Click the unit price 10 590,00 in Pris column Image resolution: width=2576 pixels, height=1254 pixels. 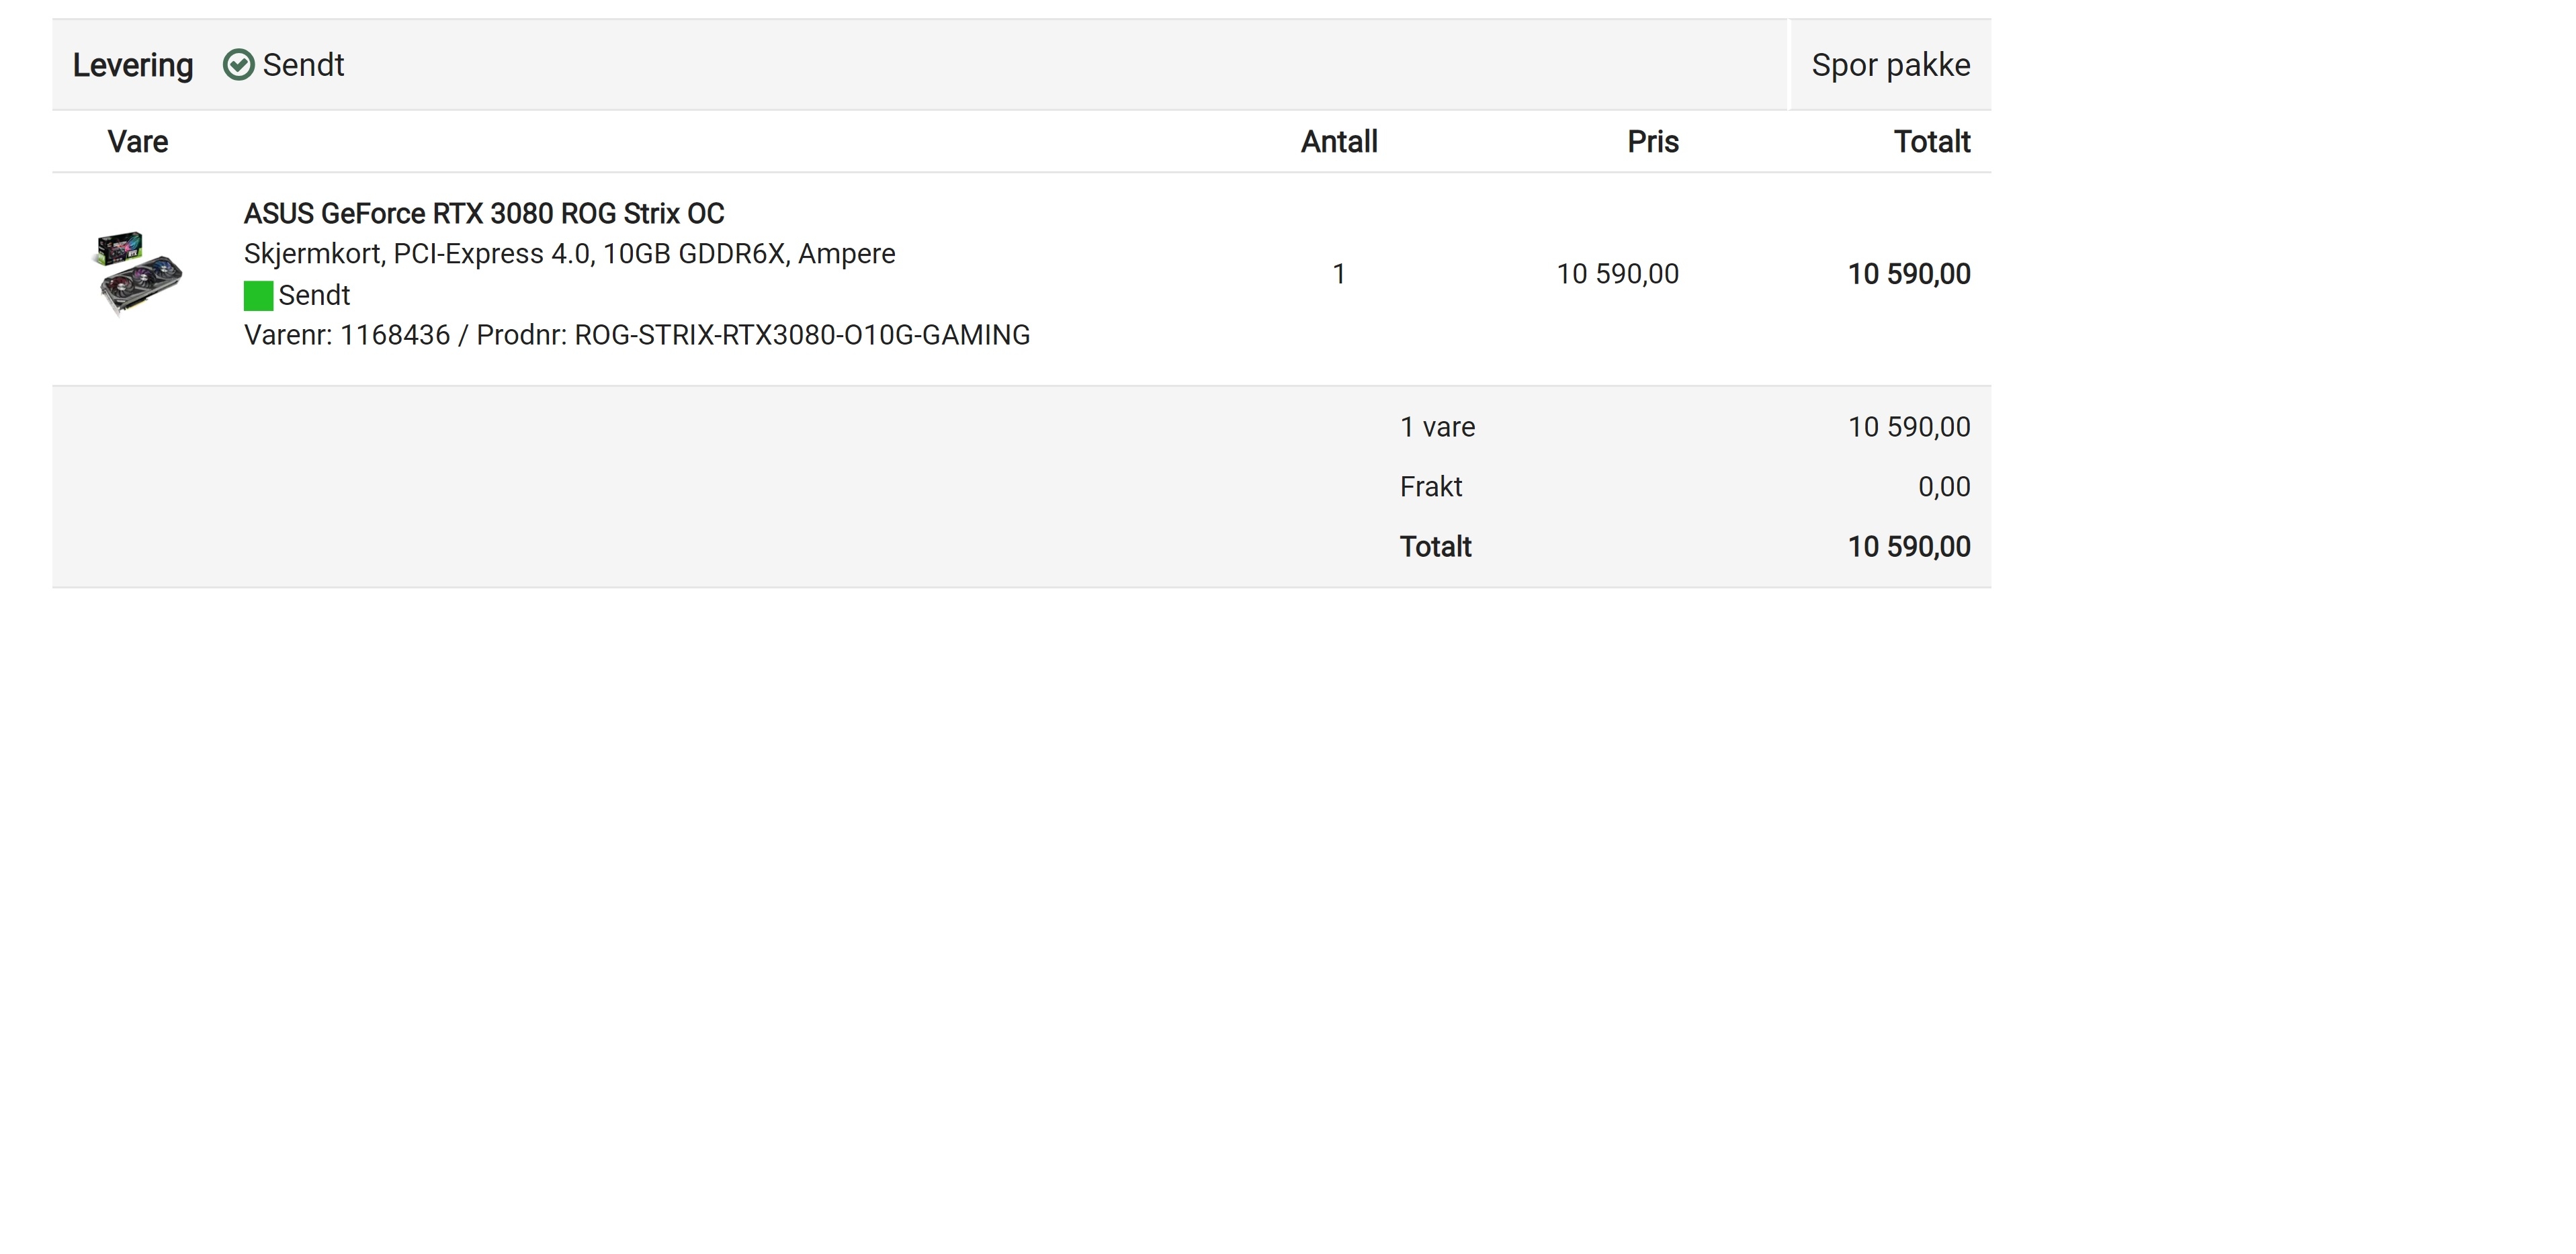(x=1618, y=274)
